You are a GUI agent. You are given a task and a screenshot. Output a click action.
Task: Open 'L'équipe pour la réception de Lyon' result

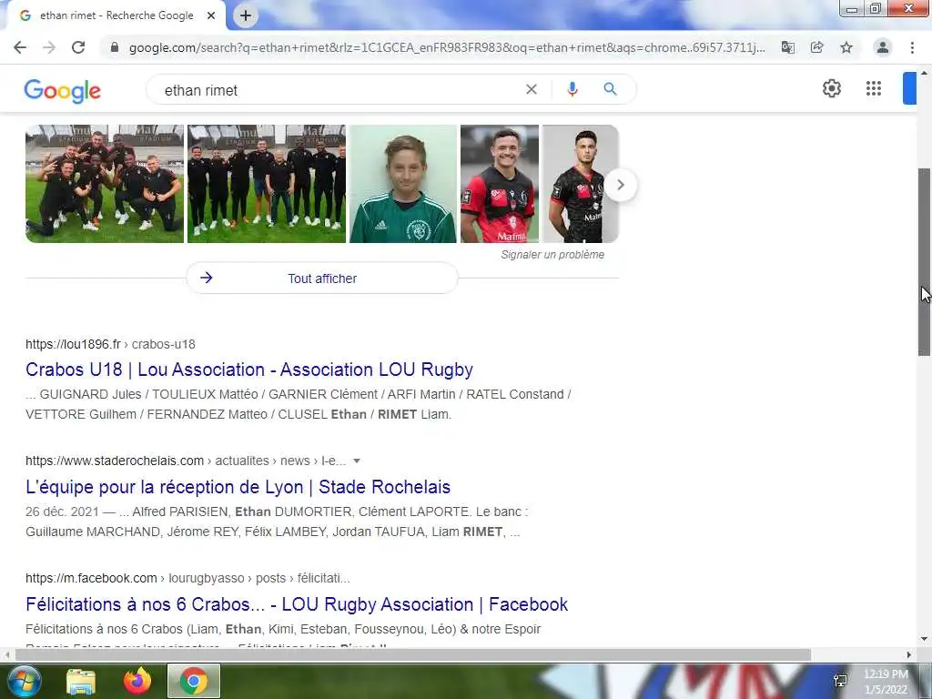(238, 487)
